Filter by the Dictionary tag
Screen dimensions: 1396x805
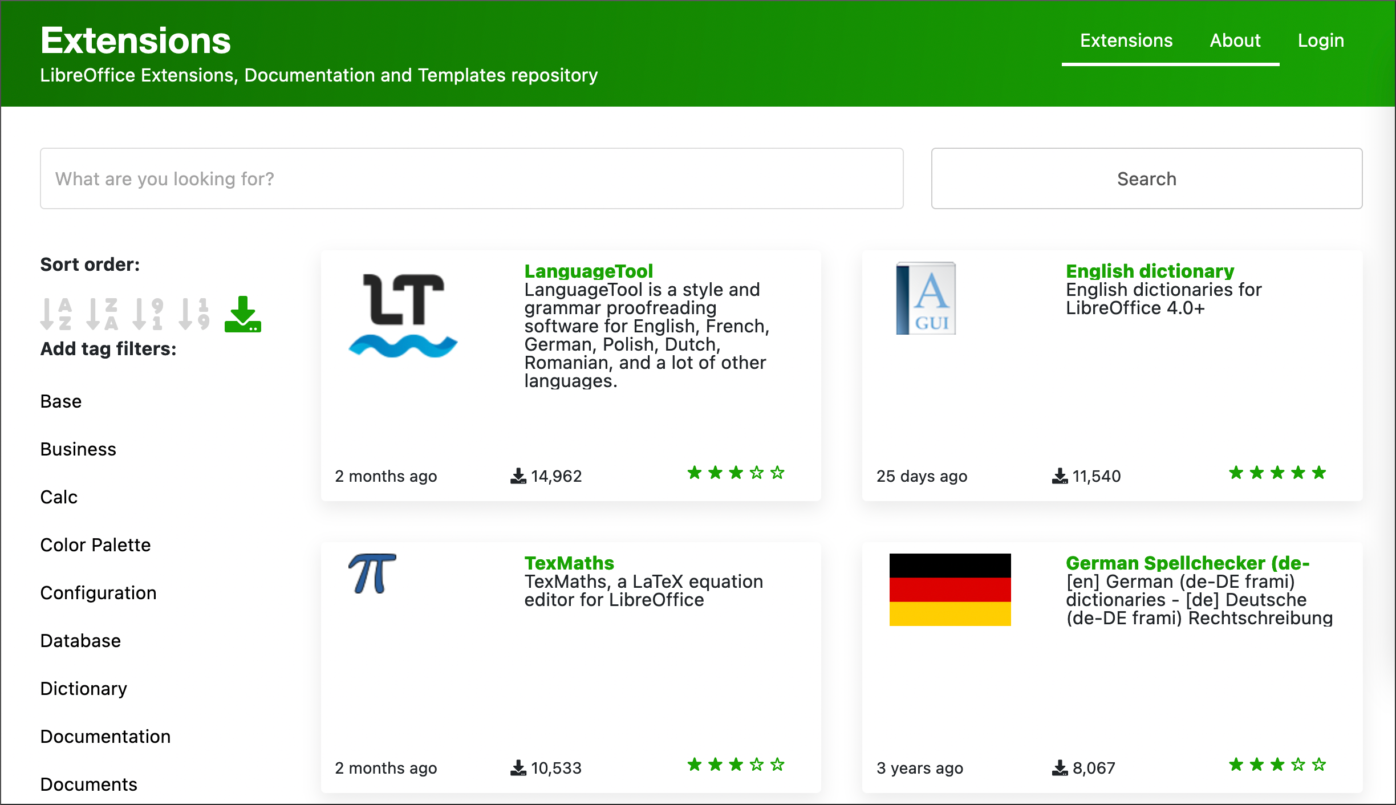tap(83, 689)
